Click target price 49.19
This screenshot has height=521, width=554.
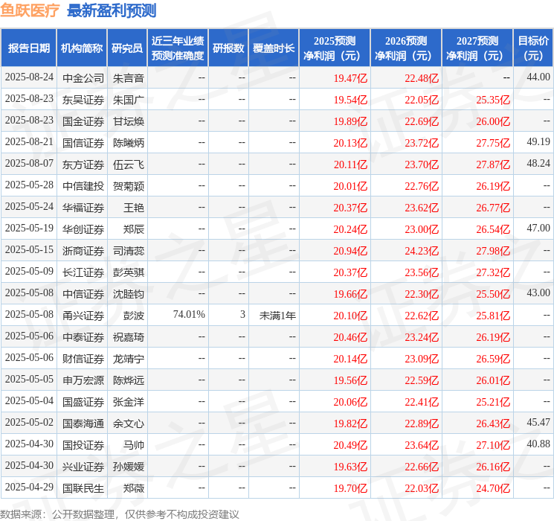pos(538,142)
